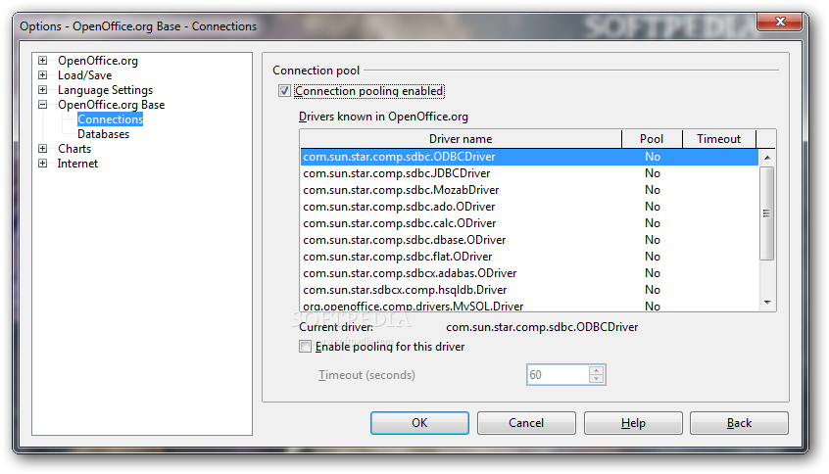Open Help for this options page
The height and width of the screenshot is (474, 829).
(x=633, y=423)
